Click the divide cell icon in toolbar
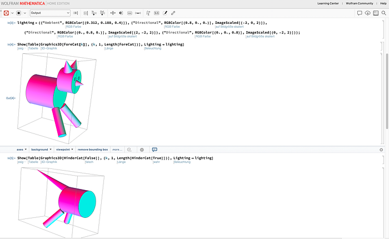Viewport: 389px width, 239px height. (86, 13)
